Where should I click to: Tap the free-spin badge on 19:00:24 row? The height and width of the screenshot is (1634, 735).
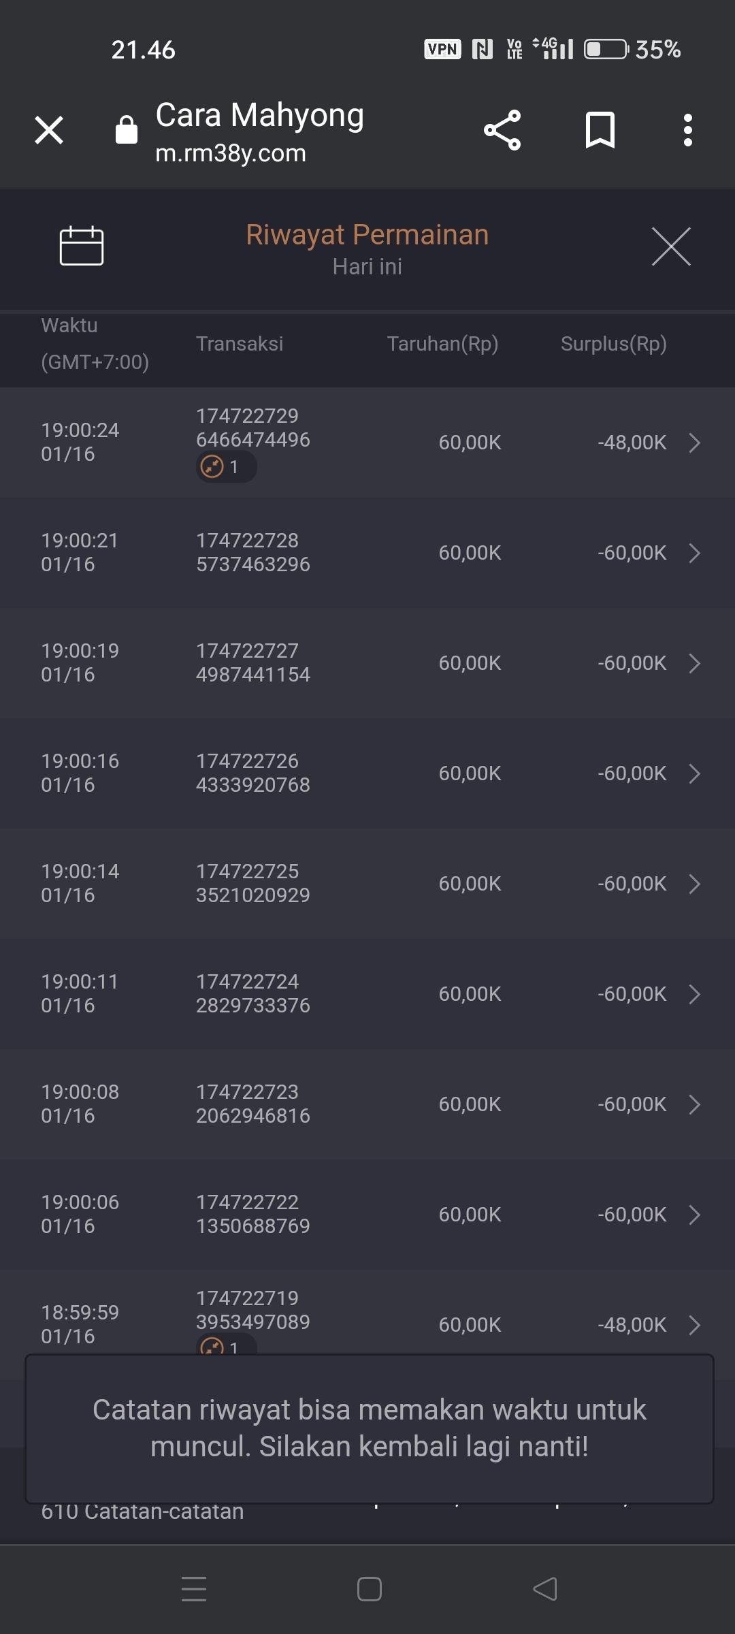click(226, 467)
